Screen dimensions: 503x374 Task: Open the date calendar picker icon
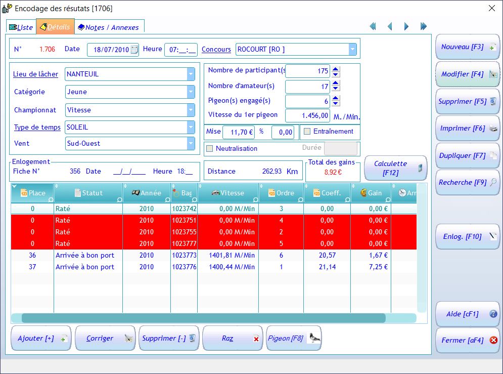point(135,50)
